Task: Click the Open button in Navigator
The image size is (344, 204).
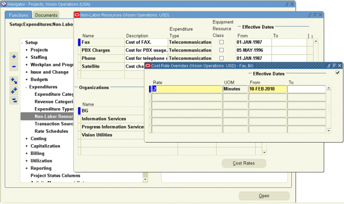Action: coord(264,196)
